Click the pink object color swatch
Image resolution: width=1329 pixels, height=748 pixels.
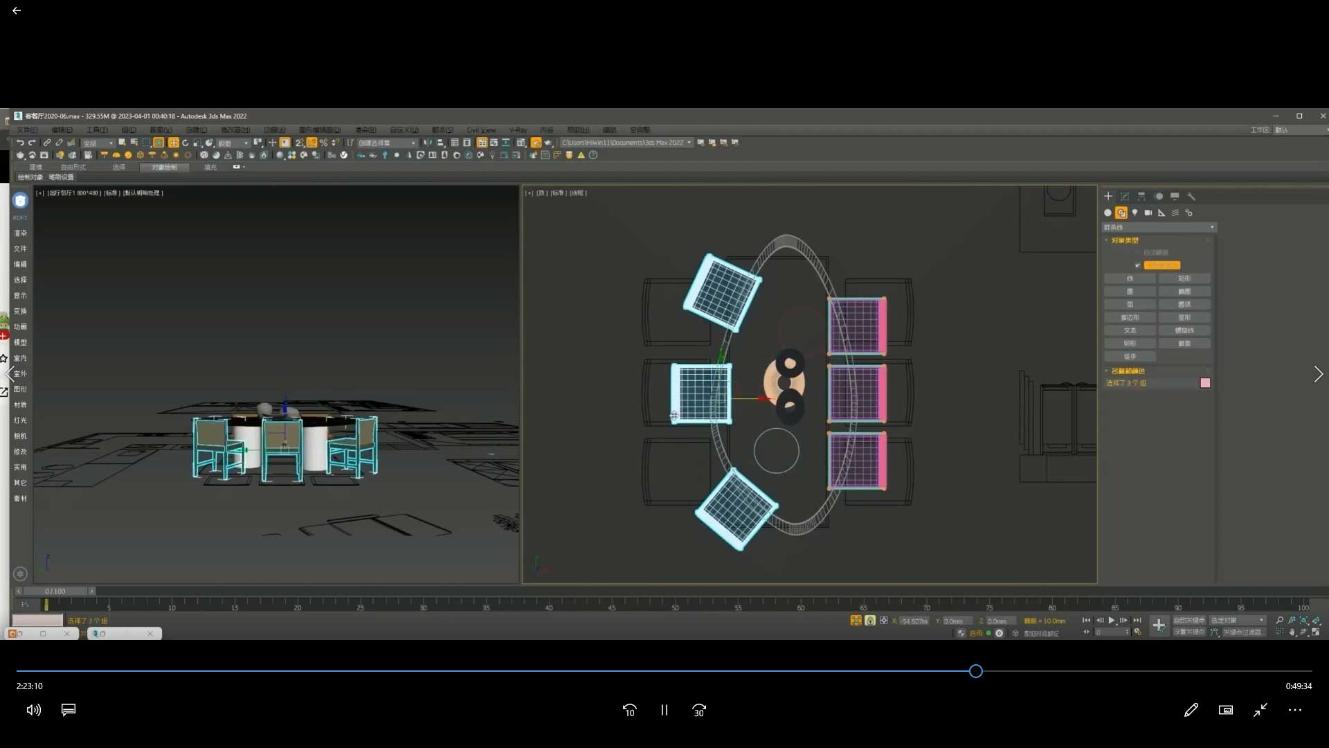pyautogui.click(x=1205, y=383)
